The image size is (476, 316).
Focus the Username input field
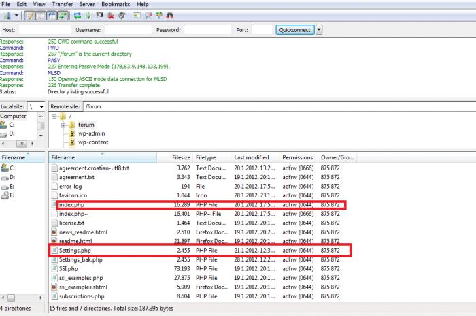click(128, 30)
